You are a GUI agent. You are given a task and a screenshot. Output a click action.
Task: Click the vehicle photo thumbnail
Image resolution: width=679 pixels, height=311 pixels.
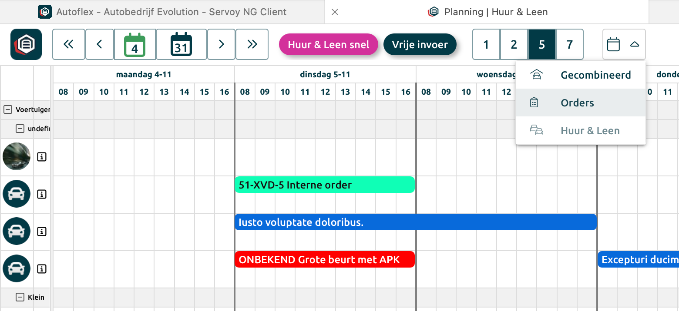pyautogui.click(x=17, y=156)
